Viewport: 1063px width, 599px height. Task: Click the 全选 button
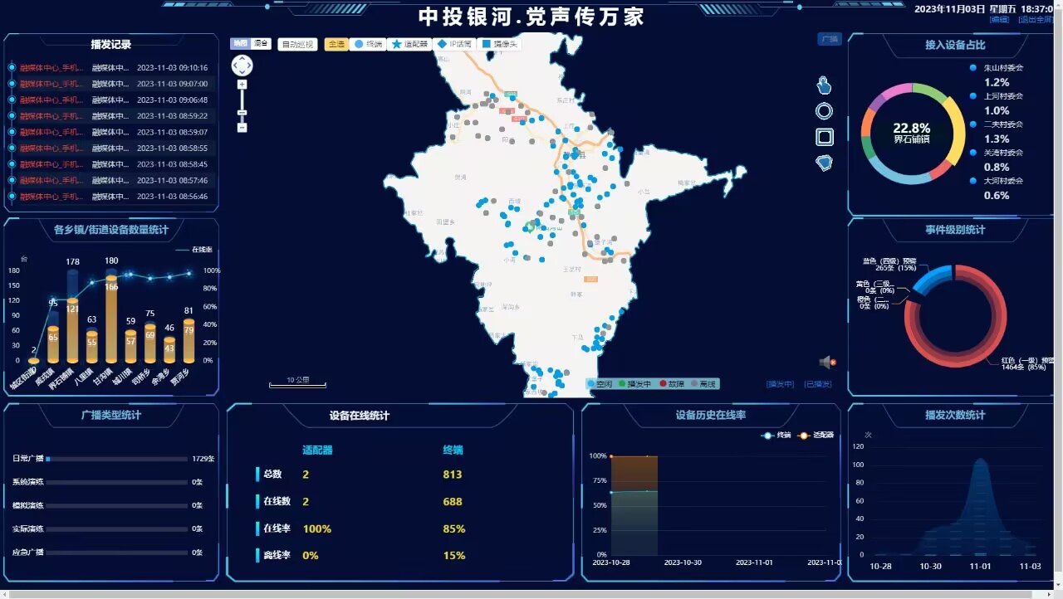point(336,44)
